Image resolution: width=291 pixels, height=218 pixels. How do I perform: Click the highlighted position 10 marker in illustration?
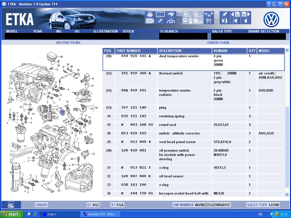[x=62, y=112]
